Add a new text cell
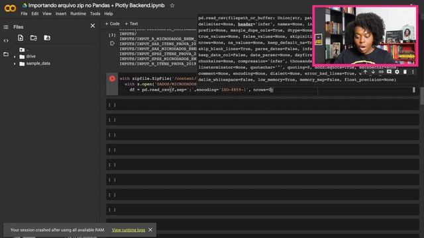The image size is (424, 238). (131, 24)
